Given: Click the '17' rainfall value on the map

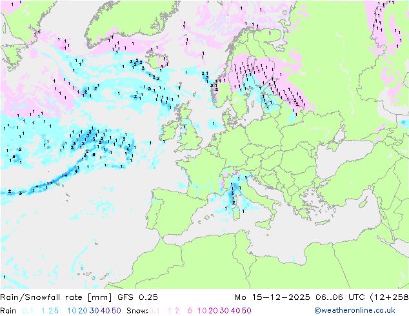Looking at the screenshot, I should pos(50,183).
